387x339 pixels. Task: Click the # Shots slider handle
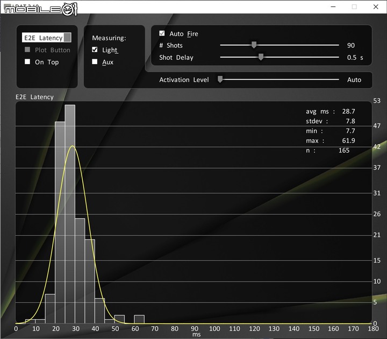coord(254,45)
